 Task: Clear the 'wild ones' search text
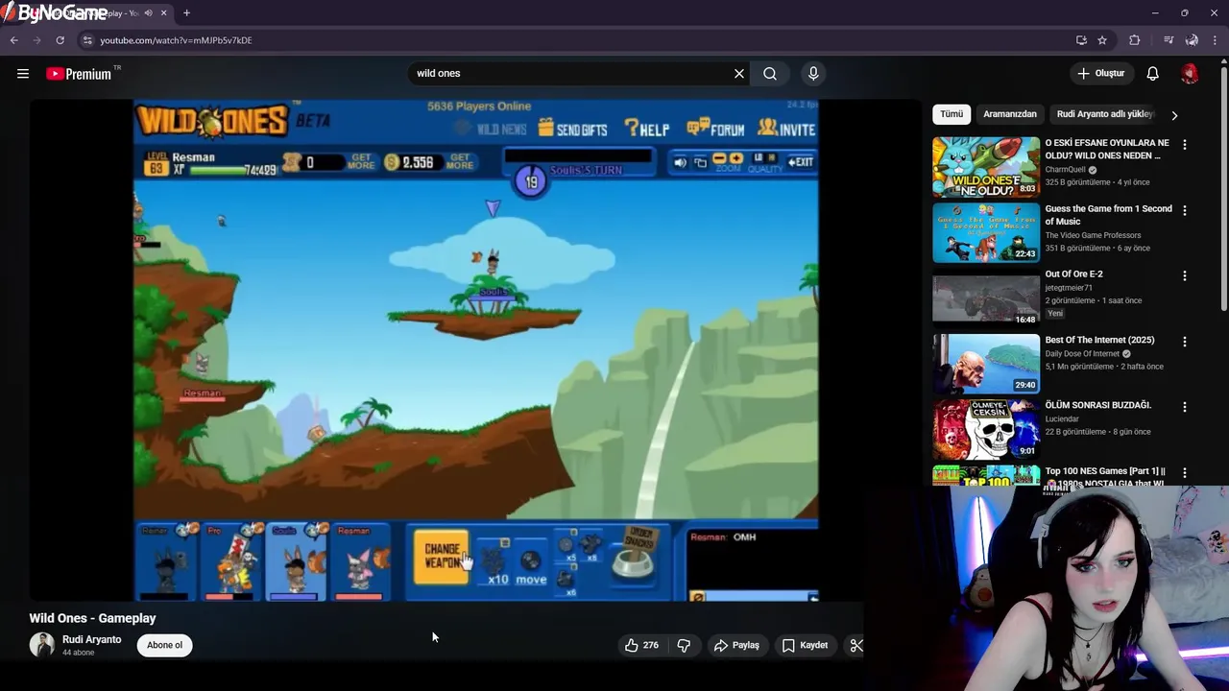(x=739, y=73)
